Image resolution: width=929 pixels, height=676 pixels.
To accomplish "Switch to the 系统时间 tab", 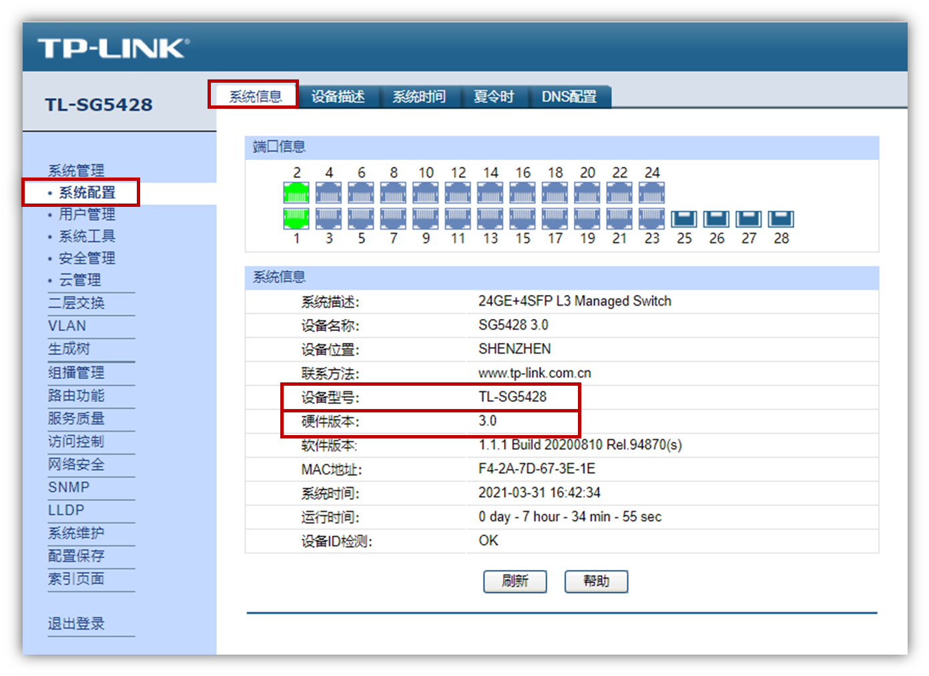I will click(419, 96).
